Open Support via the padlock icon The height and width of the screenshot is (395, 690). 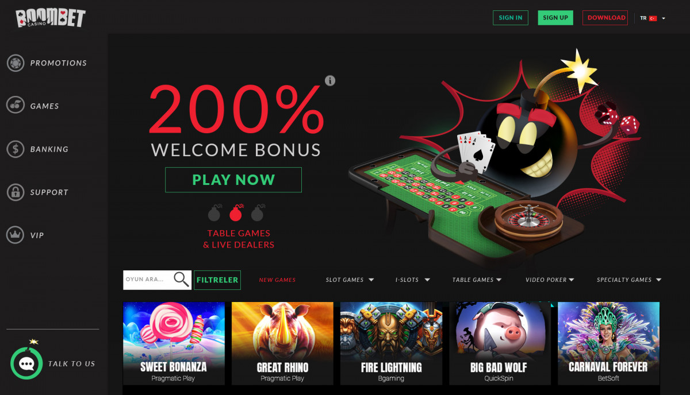[16, 192]
